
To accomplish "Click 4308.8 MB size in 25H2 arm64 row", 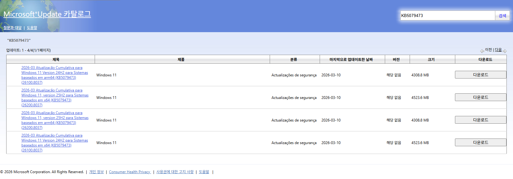I will [x=420, y=120].
